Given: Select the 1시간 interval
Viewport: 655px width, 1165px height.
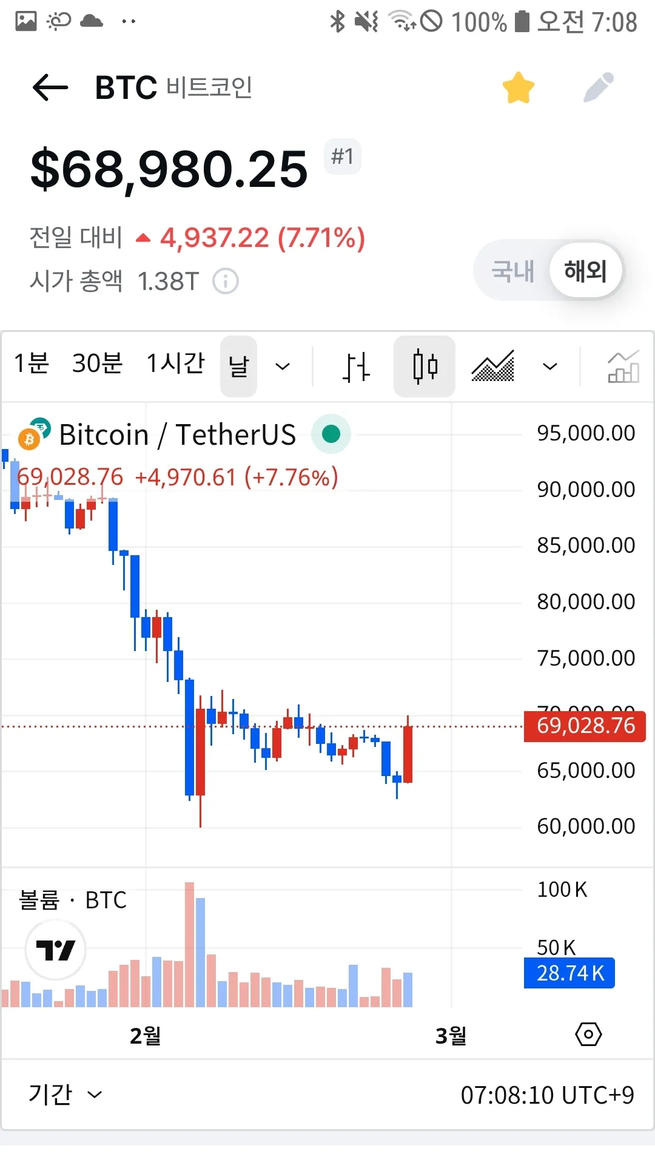Looking at the screenshot, I should click(x=176, y=364).
